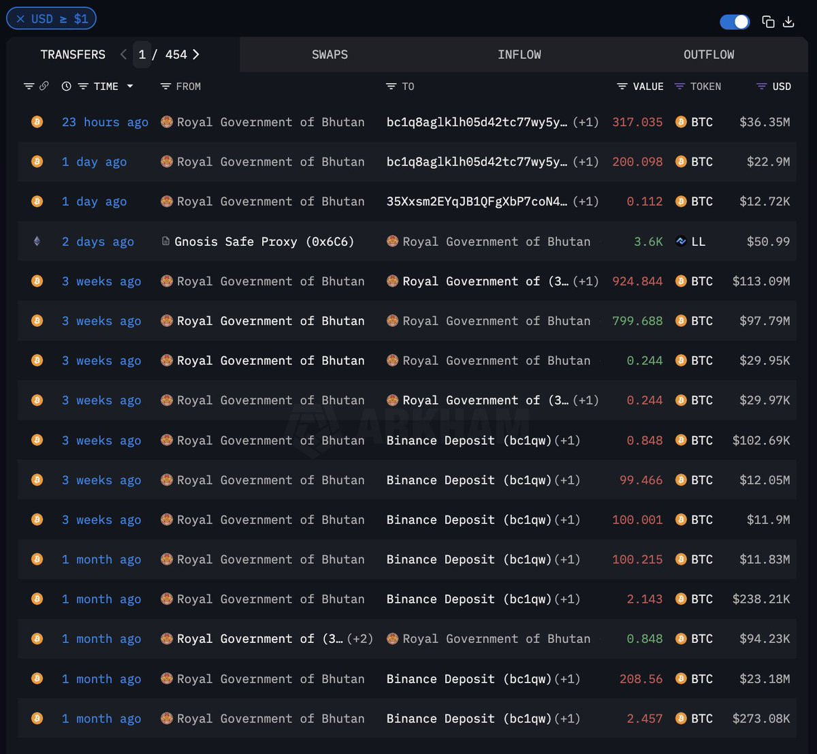This screenshot has height=754, width=817.
Task: Open the VALUE column filter
Action: coord(622,87)
